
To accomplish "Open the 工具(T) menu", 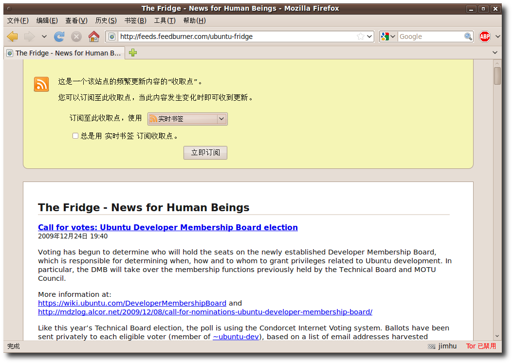I will coord(165,20).
